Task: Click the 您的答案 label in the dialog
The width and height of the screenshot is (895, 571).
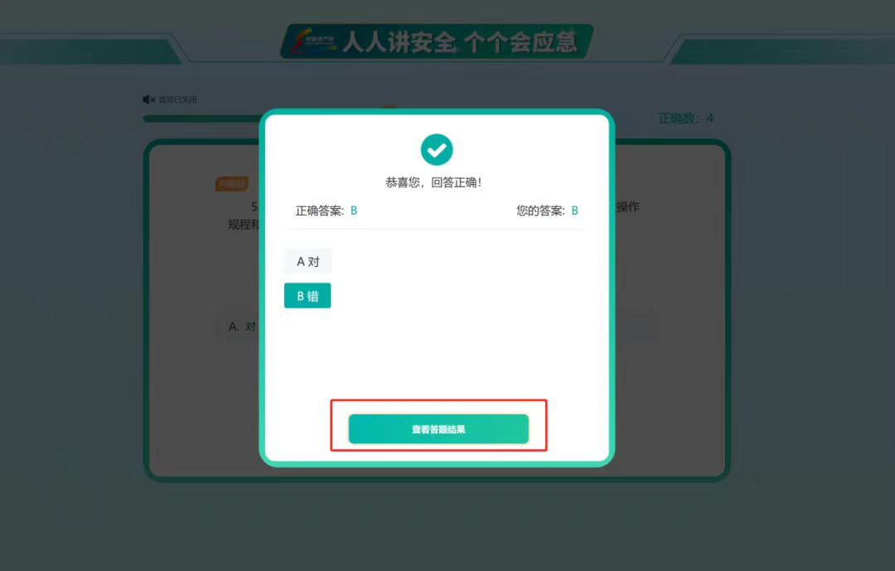Action: point(540,210)
